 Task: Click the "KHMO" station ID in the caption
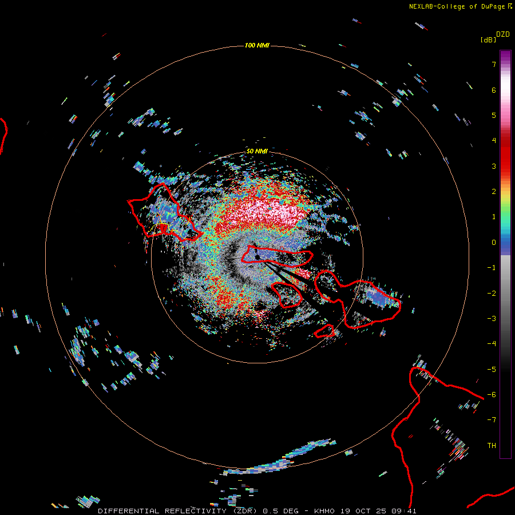[325, 511]
